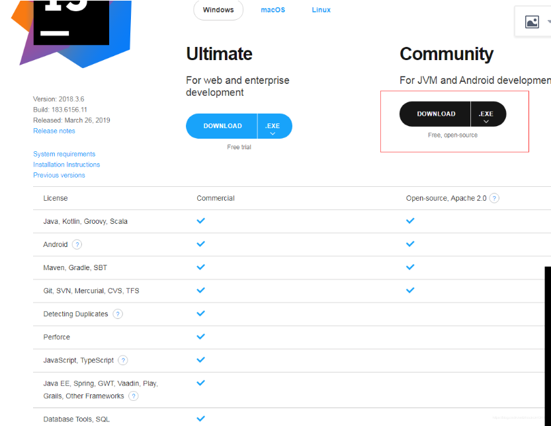Image resolution: width=551 pixels, height=426 pixels.
Task: Click the Free trial caption
Action: click(239, 147)
